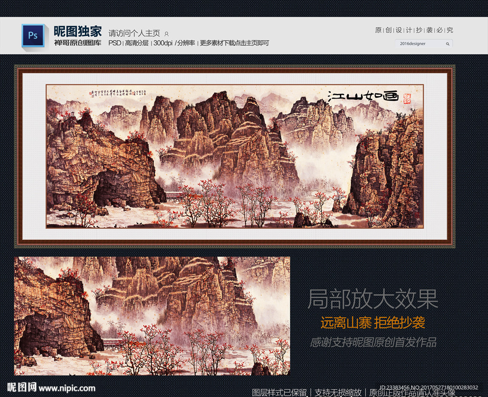Viewport: 488px width, 397px height.
Task: Open the 请访问个人主页 profile link
Action: [x=135, y=33]
